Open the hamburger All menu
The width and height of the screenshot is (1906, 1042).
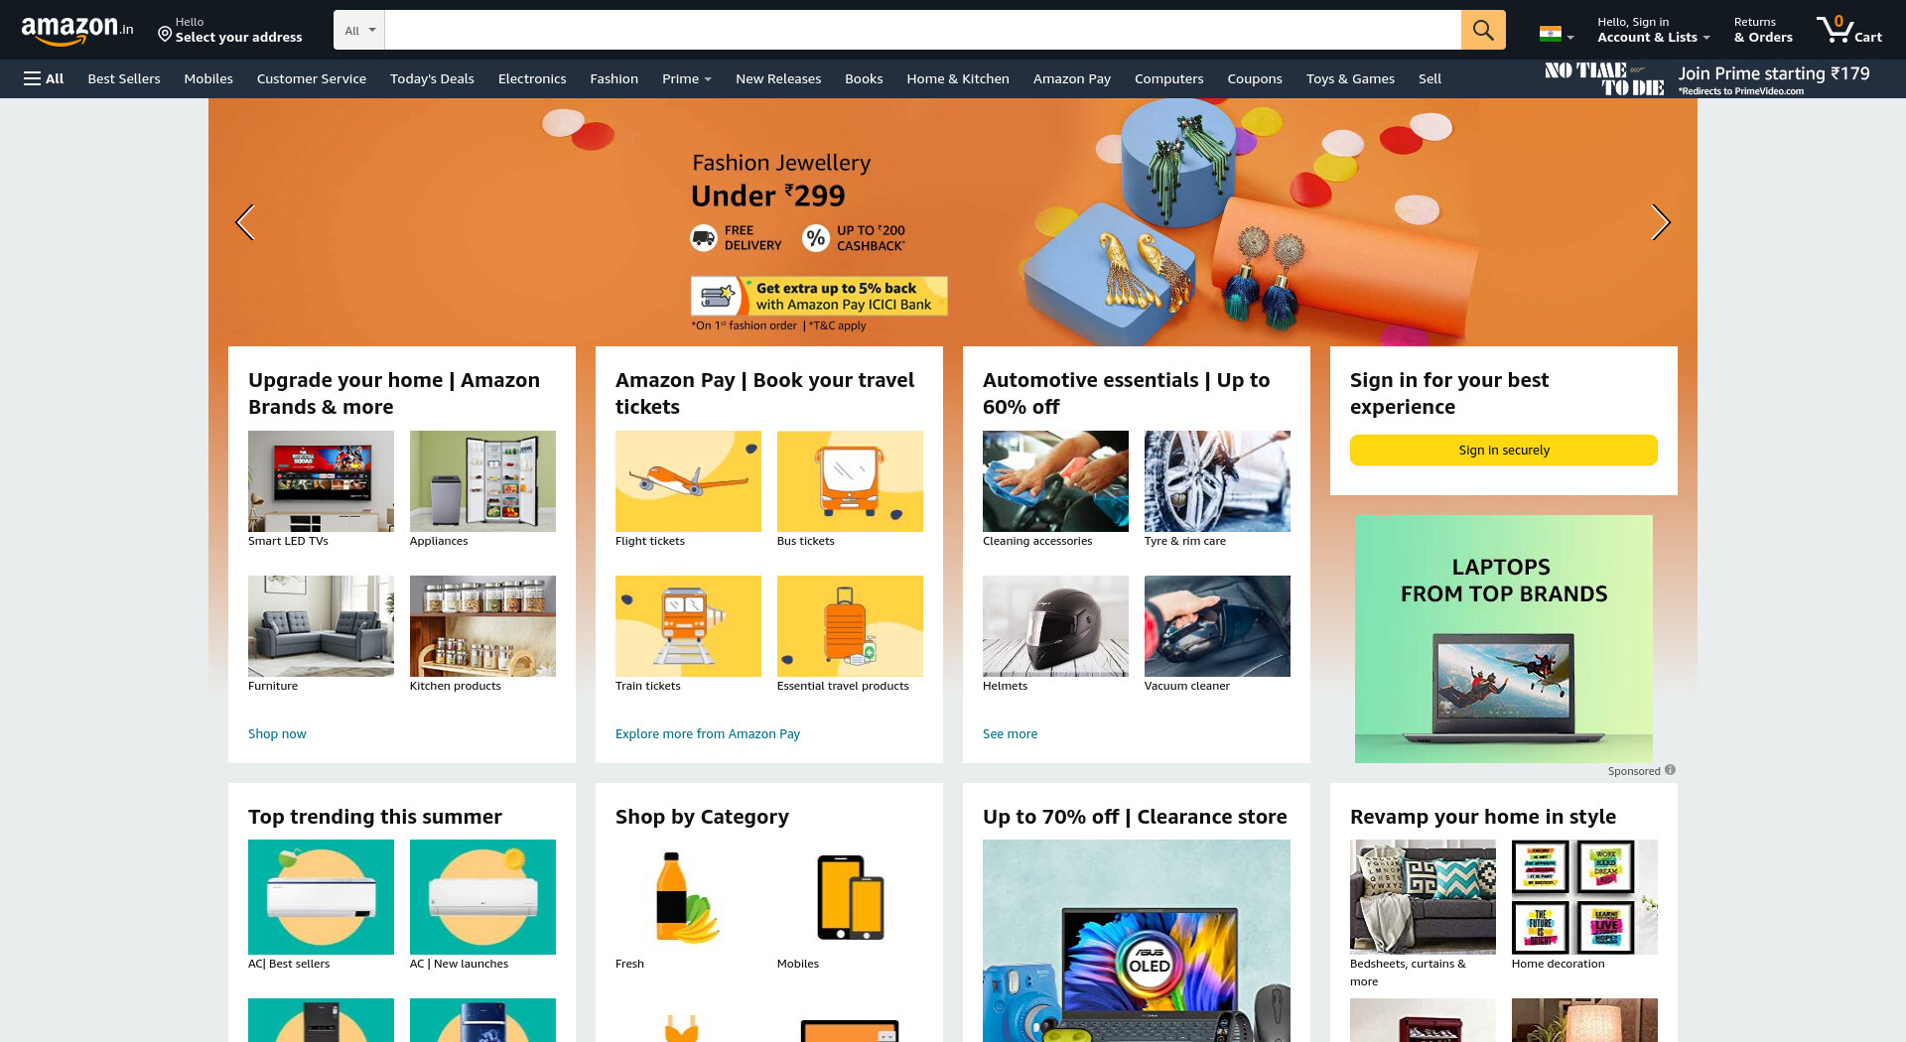coord(44,78)
